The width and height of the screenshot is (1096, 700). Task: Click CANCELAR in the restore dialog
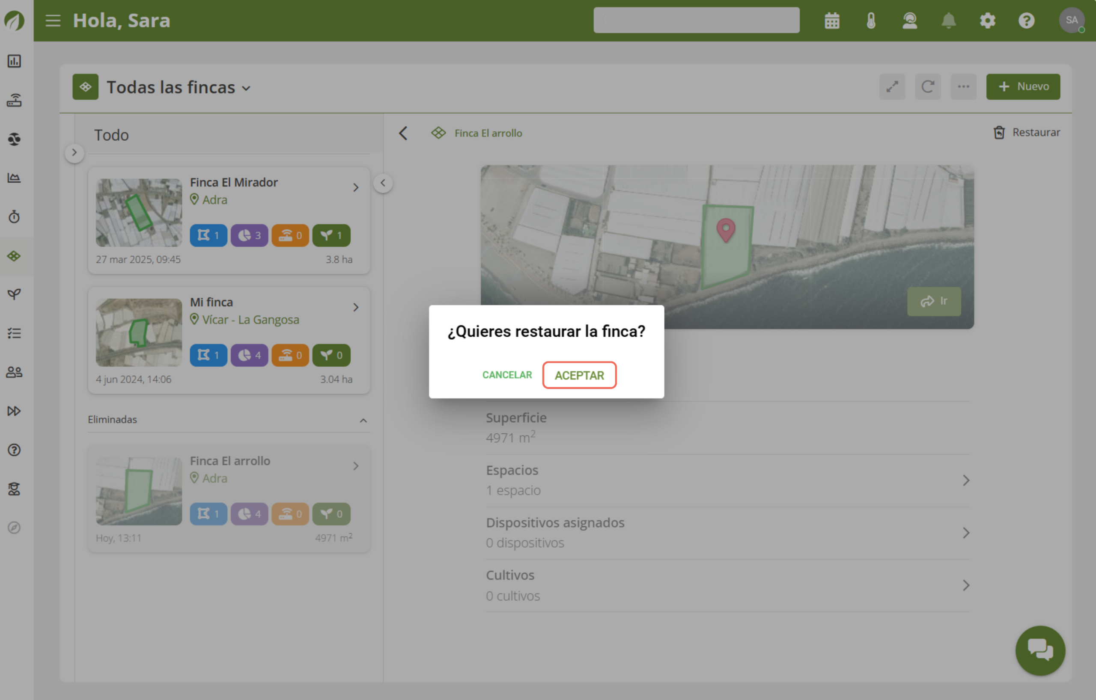[506, 375]
